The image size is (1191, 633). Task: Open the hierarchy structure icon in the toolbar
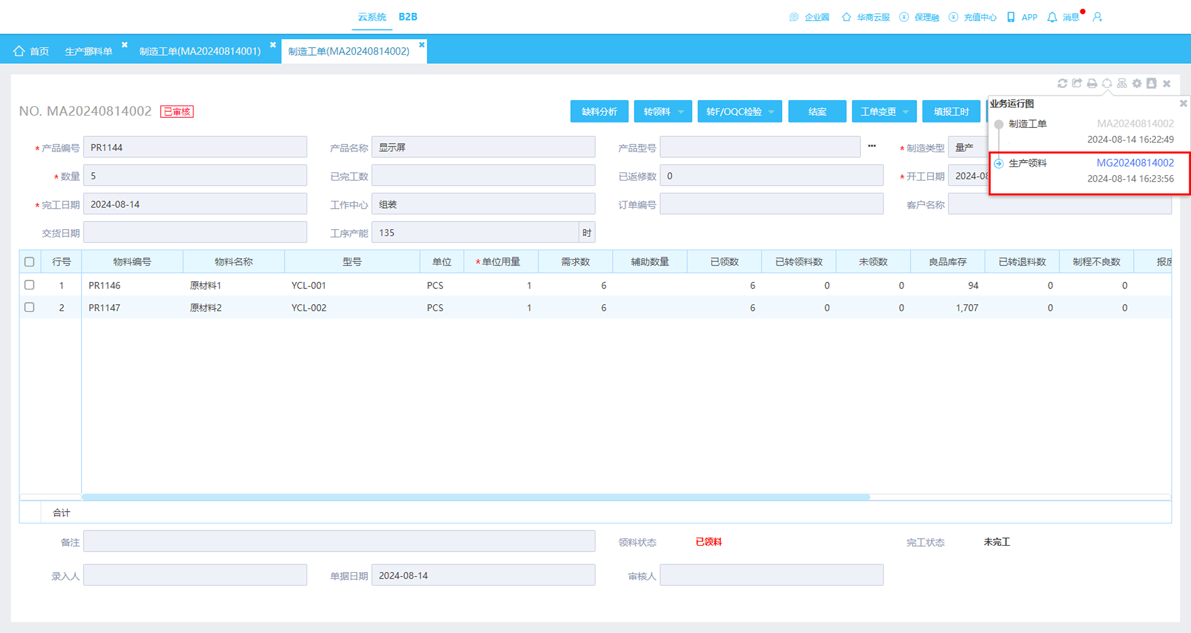(1122, 83)
